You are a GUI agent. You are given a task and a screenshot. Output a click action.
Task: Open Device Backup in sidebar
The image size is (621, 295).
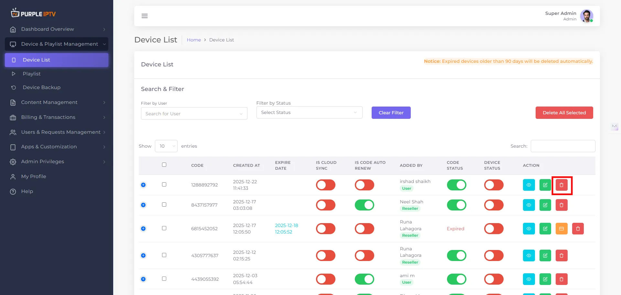[57, 87]
